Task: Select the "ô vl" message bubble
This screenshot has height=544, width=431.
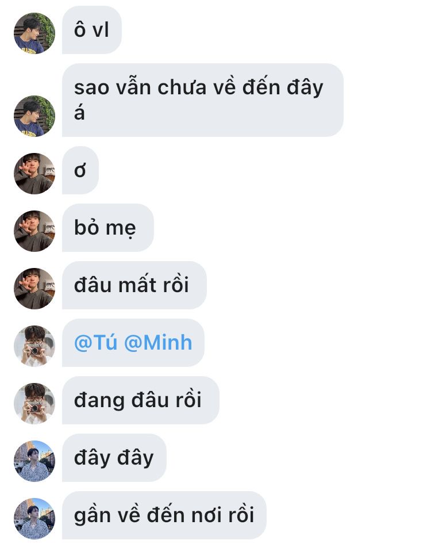Action: point(92,30)
